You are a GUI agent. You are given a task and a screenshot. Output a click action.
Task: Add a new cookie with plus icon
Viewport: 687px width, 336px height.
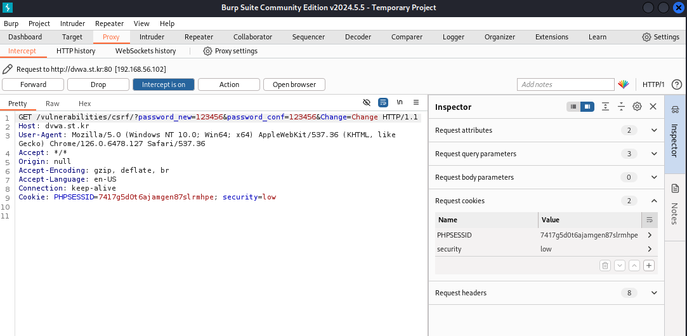pyautogui.click(x=649, y=265)
